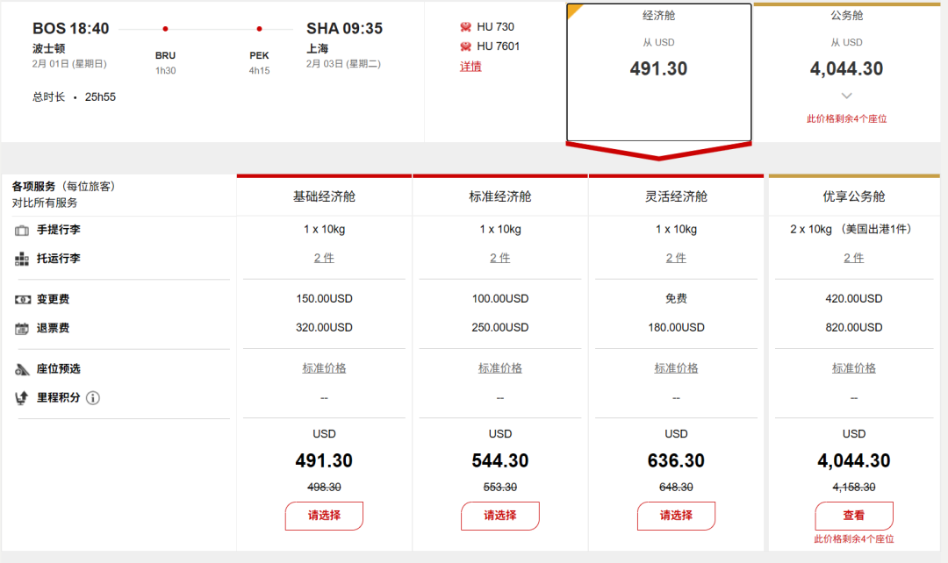Select the 经济舱 fare tab at 491.30

pyautogui.click(x=658, y=70)
